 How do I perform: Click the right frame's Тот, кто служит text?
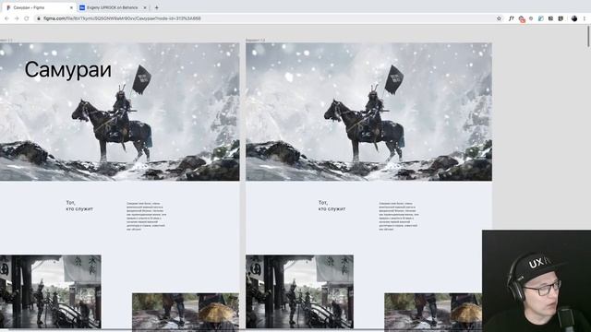coord(332,206)
